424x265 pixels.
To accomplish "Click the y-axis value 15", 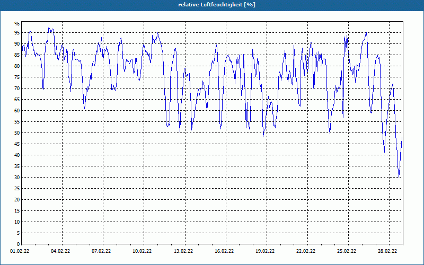I will click(x=17, y=210).
